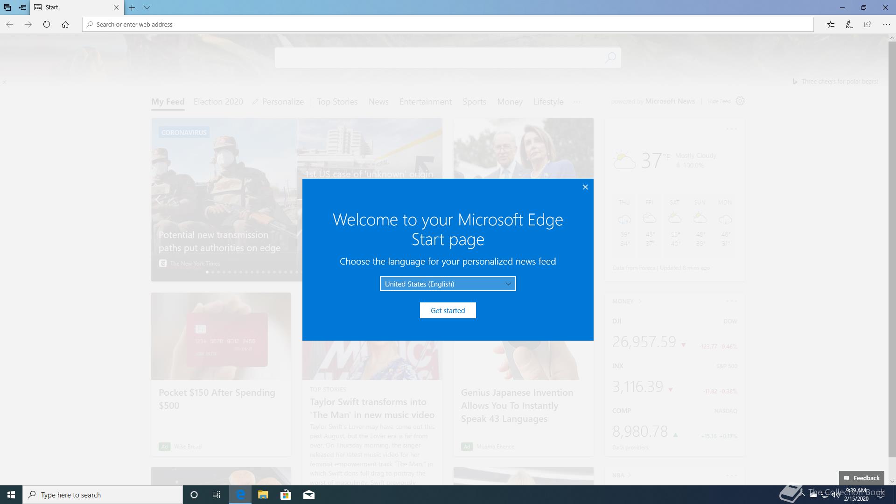The height and width of the screenshot is (504, 896).
Task: Close the Welcome dialog with the X
Action: click(x=585, y=187)
